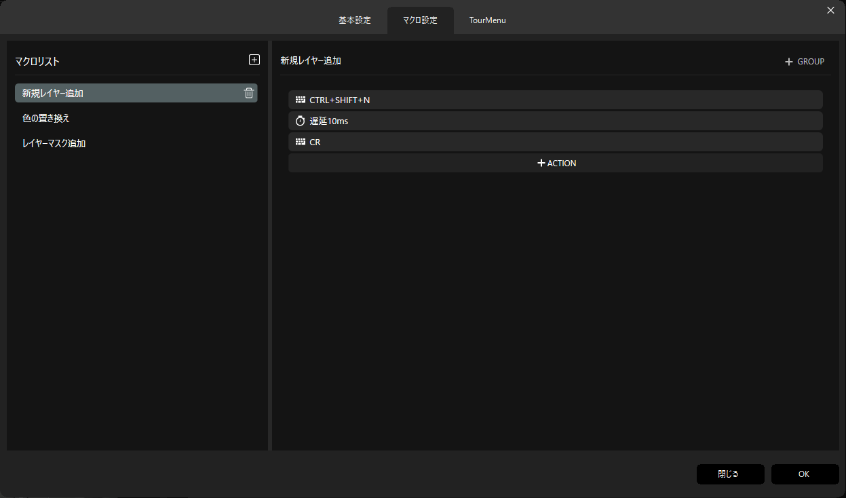Viewport: 846px width, 498px height.
Task: Click the 新規レイヤー追加 title in the right panel
Action: (311, 60)
